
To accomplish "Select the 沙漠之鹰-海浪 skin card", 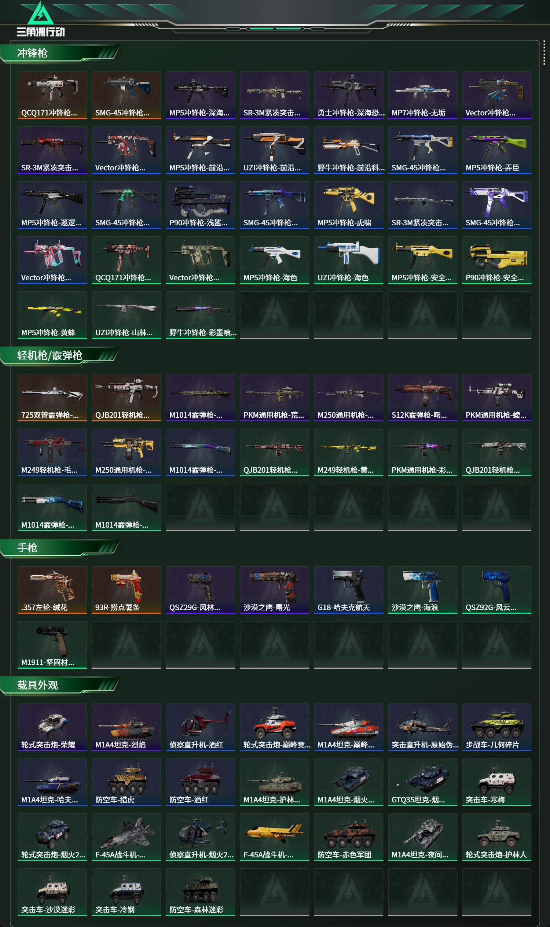I will [x=422, y=590].
